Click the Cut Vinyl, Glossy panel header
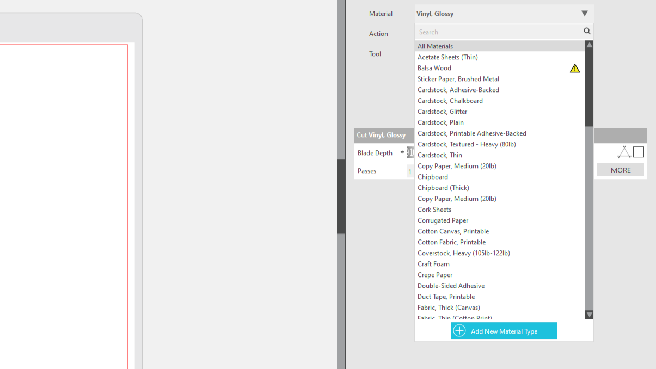 pyautogui.click(x=384, y=135)
